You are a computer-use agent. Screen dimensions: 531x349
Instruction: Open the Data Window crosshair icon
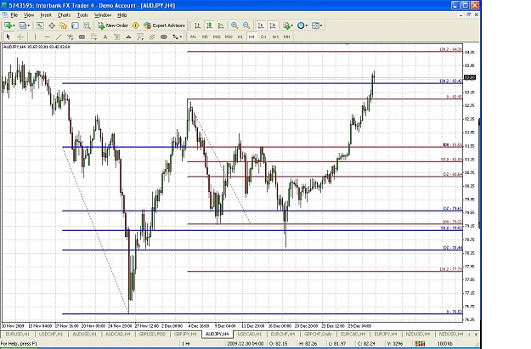pyautogui.click(x=52, y=25)
